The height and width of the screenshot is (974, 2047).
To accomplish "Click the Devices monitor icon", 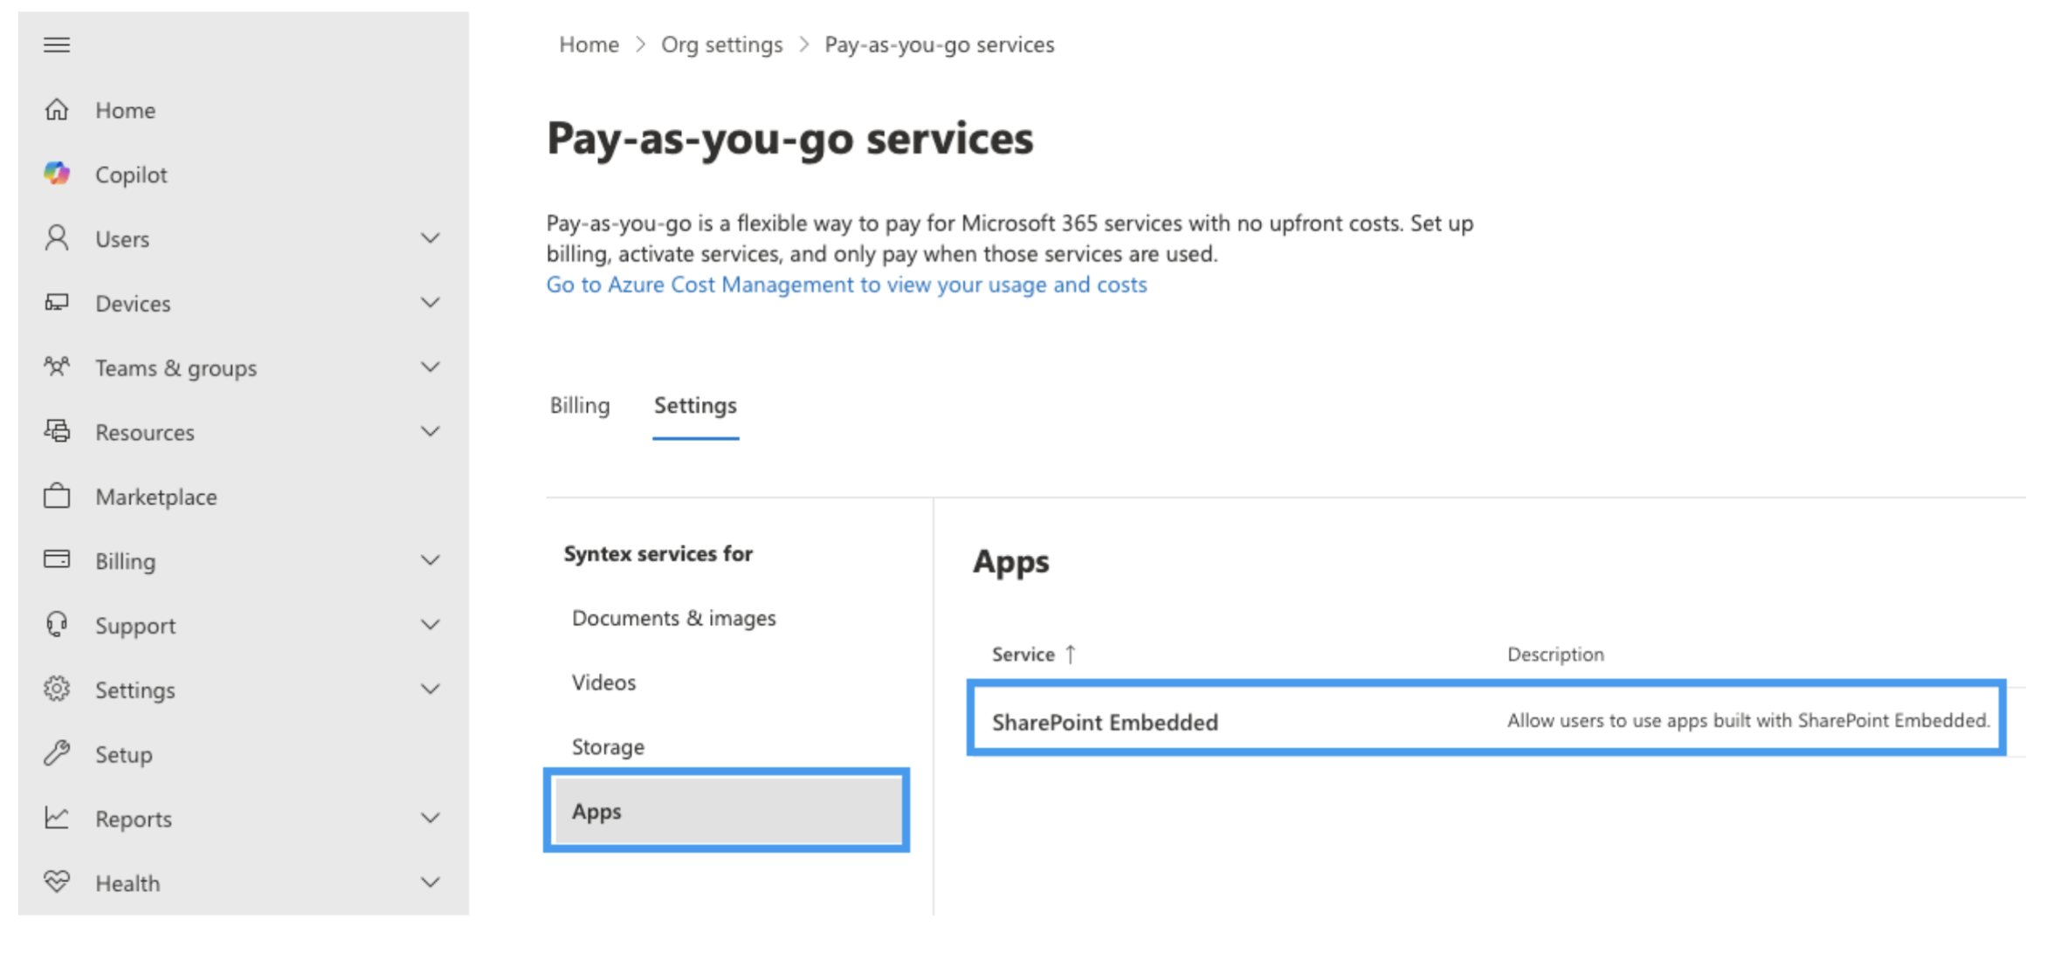I will pos(57,303).
